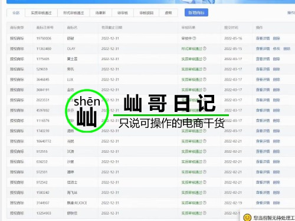Switch to the 全部 tab
Image resolution: width=295 pixels, height=221 pixels.
coord(16,13)
